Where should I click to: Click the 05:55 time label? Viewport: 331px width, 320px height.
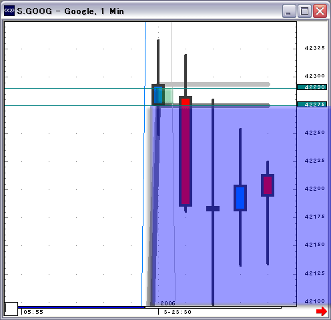[x=33, y=312]
